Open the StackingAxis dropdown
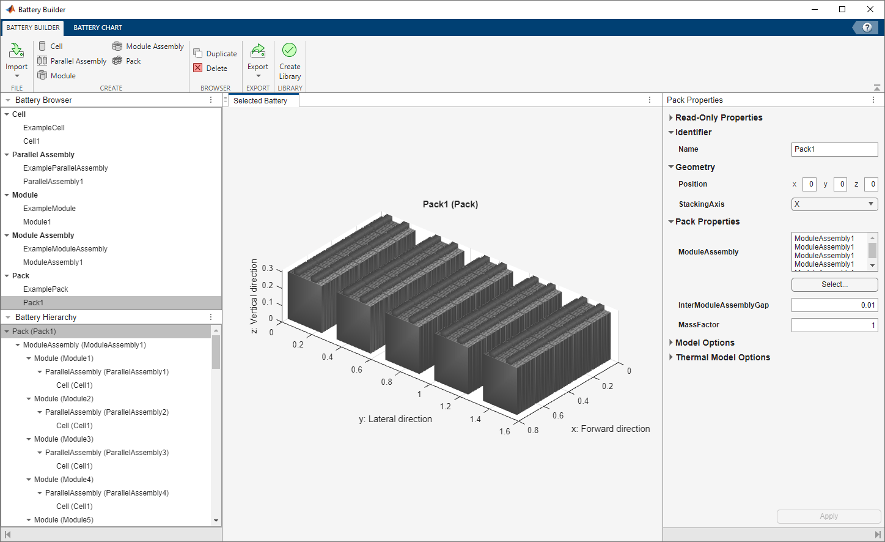The image size is (885, 542). pyautogui.click(x=834, y=204)
